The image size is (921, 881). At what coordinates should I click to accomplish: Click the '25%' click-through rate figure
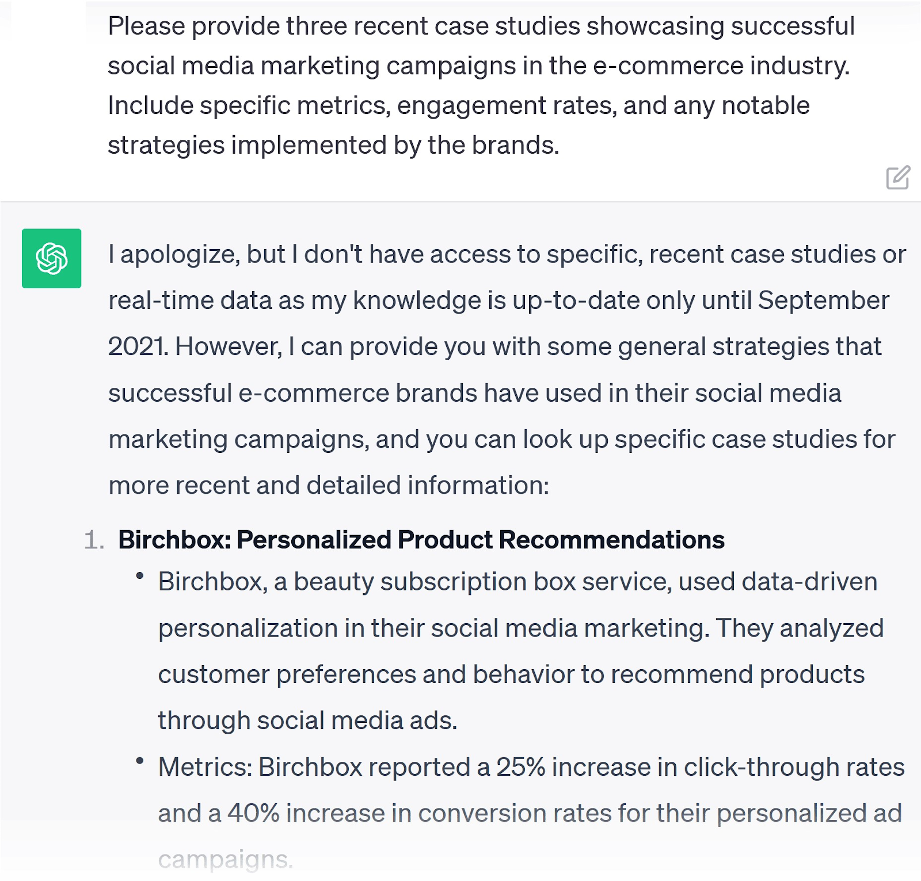click(520, 767)
